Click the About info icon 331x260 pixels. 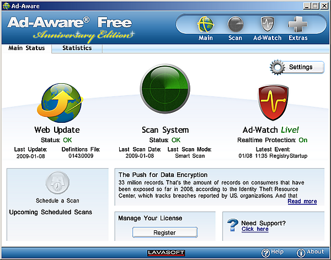[301, 252]
